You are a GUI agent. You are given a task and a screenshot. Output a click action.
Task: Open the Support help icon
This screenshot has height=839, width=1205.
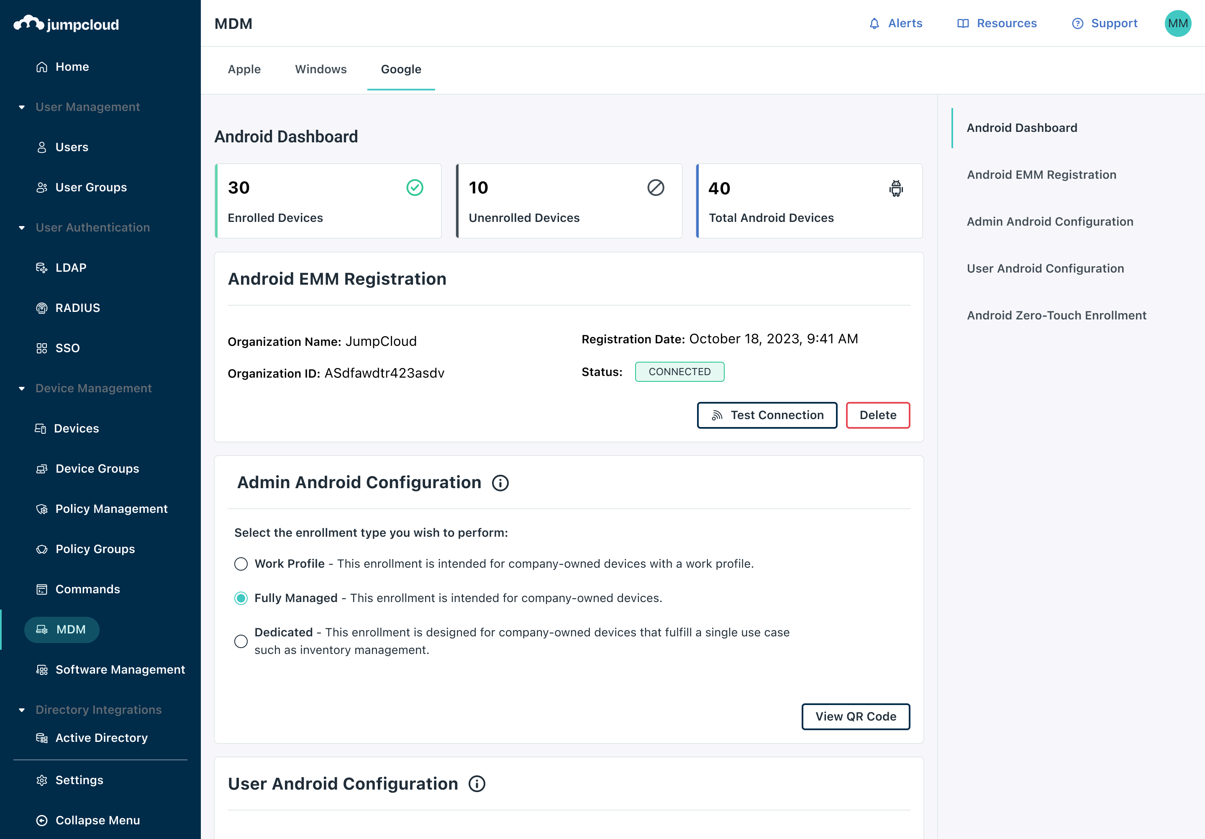point(1077,23)
